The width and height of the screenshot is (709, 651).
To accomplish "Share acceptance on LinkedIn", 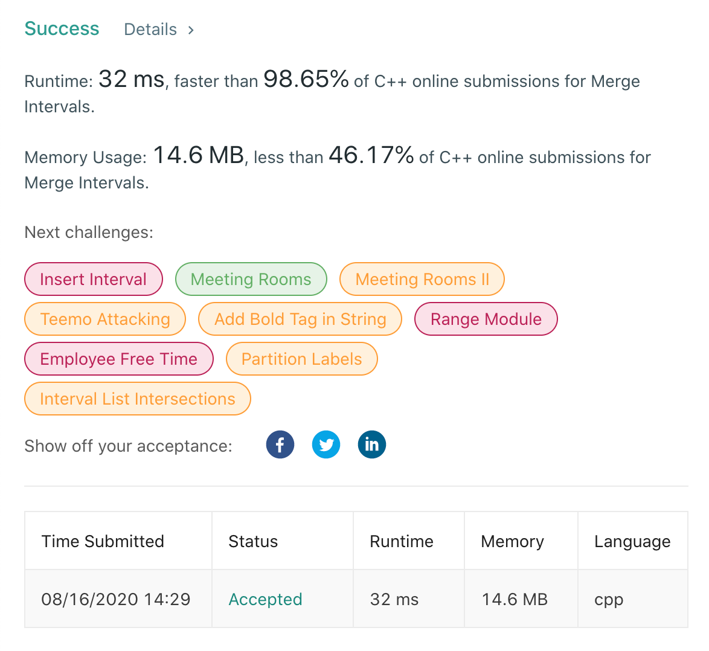I will tap(371, 444).
